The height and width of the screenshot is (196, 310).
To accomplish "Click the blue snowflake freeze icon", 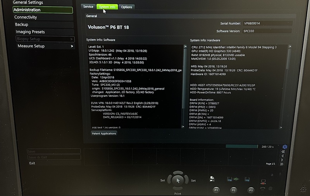I will pos(285,147).
